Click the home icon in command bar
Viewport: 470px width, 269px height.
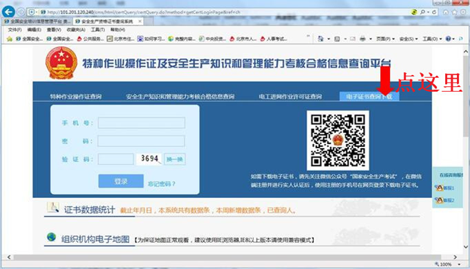[x=321, y=39]
